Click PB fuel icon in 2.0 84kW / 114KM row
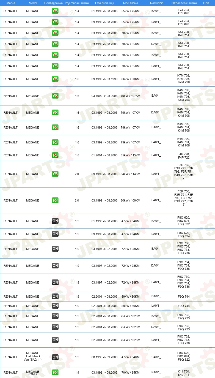The height and width of the screenshot is (378, 215). click(x=55, y=174)
